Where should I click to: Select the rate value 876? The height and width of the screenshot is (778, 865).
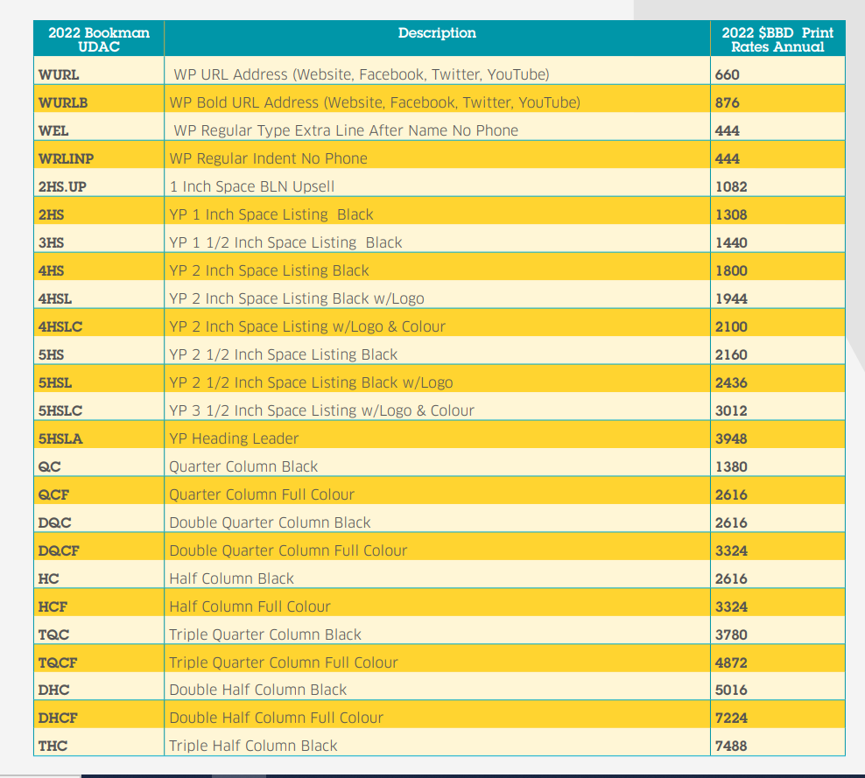727,102
